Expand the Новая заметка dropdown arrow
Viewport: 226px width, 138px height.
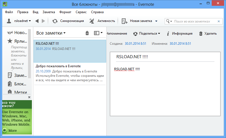tap(156, 21)
